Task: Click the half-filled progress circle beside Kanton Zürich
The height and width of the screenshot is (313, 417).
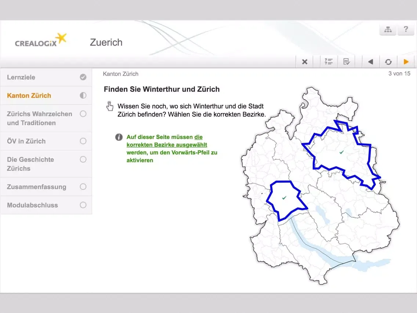Action: pos(83,96)
